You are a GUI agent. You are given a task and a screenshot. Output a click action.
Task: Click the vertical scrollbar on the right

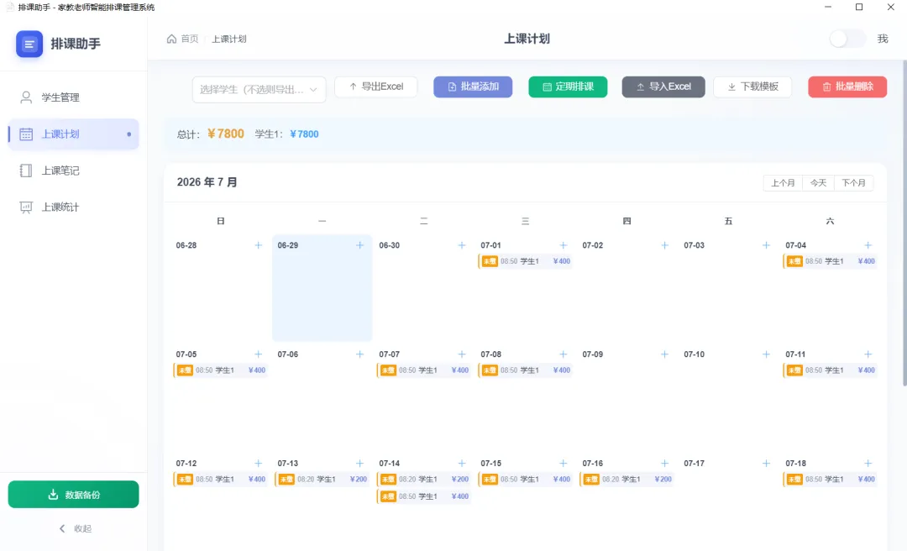pos(904,223)
